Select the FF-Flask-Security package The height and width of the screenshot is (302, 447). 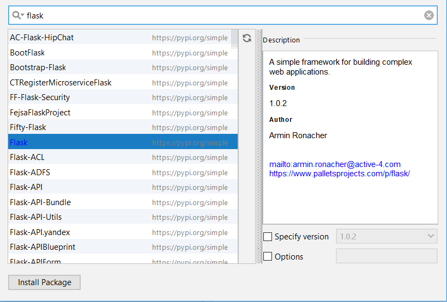click(x=123, y=97)
